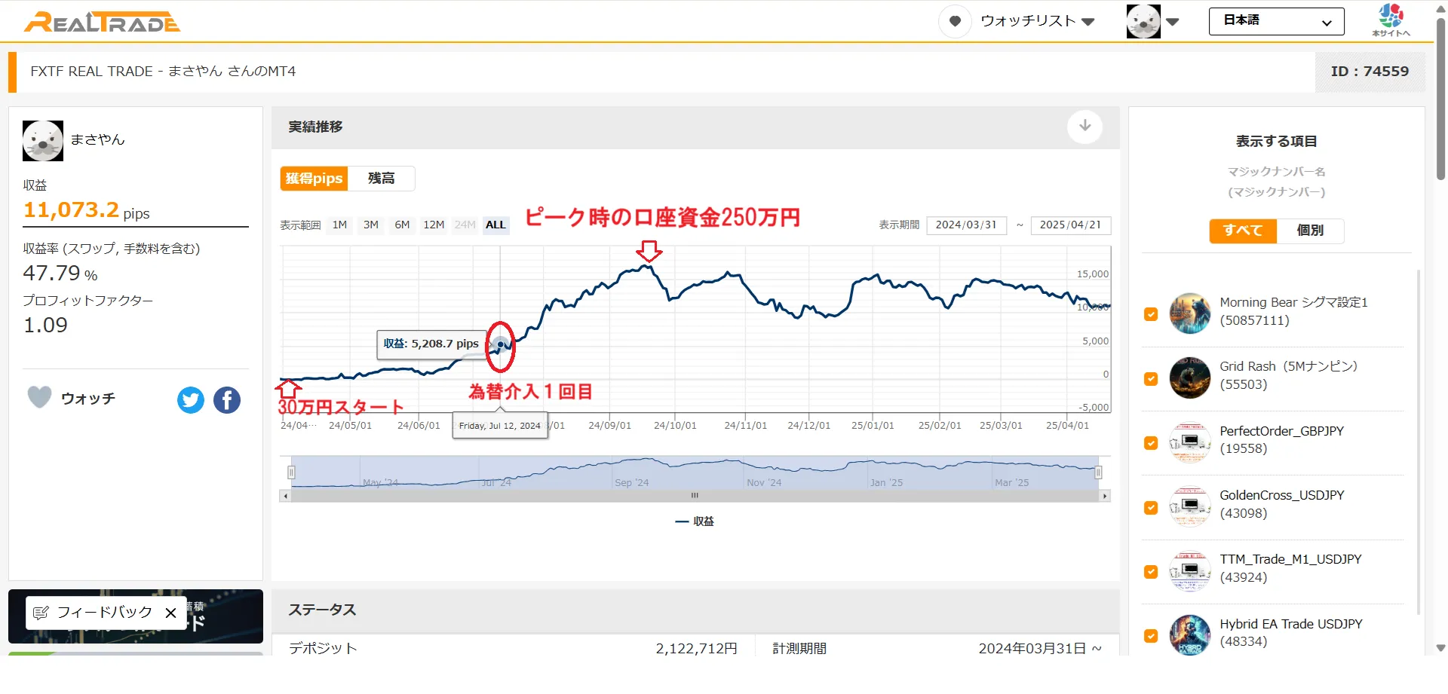Open the user avatar account menu
The height and width of the screenshot is (694, 1448).
(1152, 21)
